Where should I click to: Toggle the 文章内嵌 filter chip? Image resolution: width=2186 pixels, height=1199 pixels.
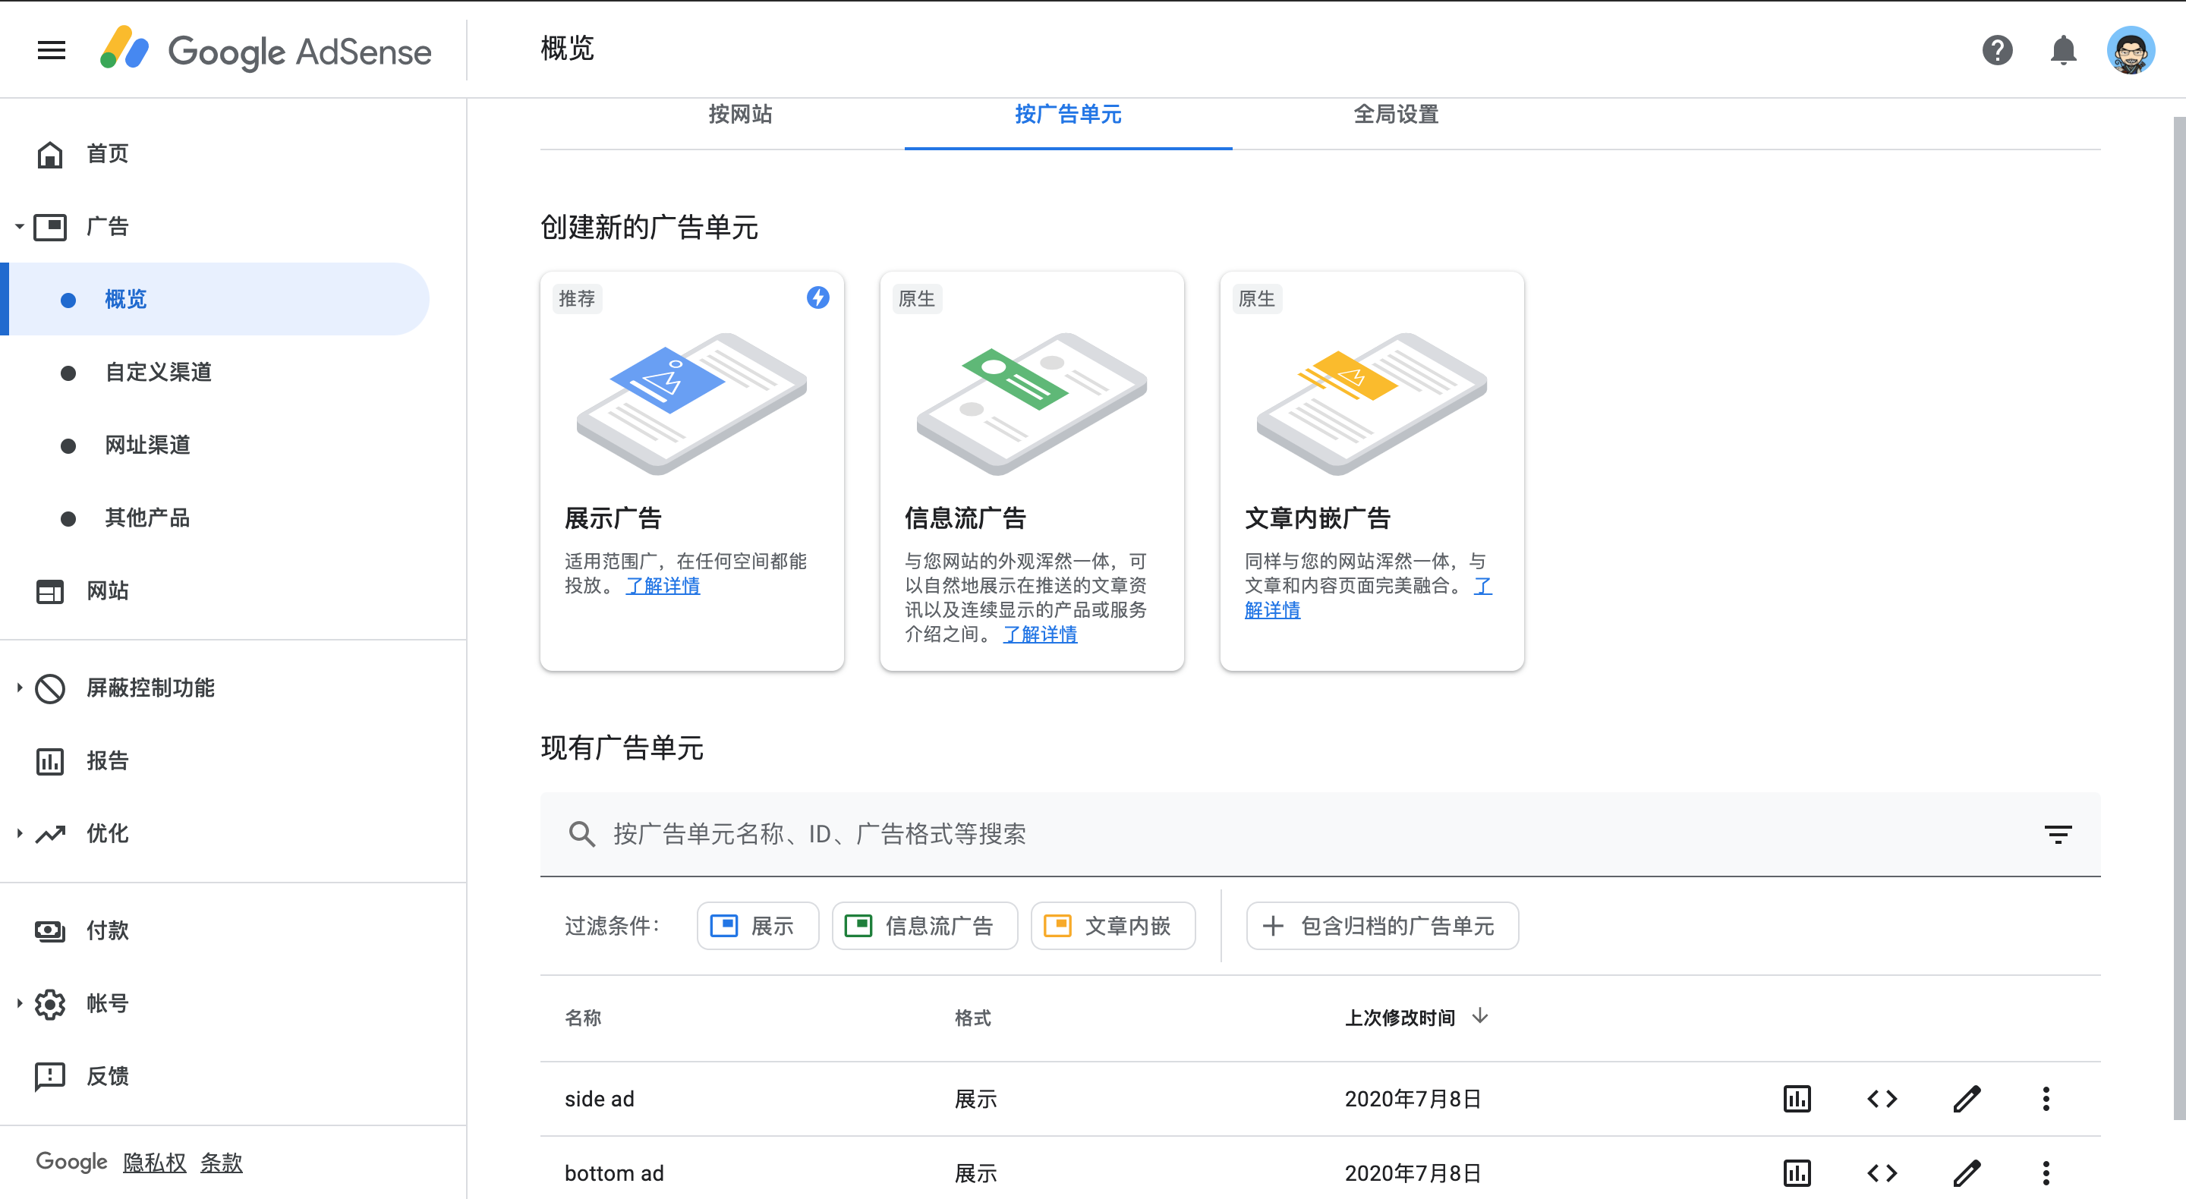tap(1112, 926)
